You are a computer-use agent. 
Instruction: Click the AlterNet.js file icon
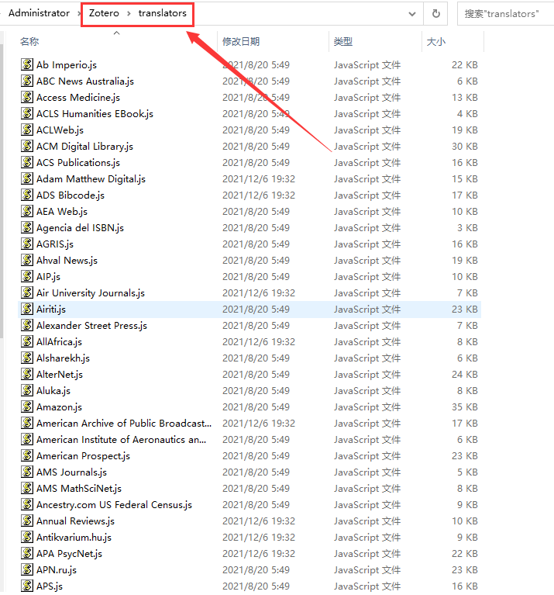[x=27, y=375]
